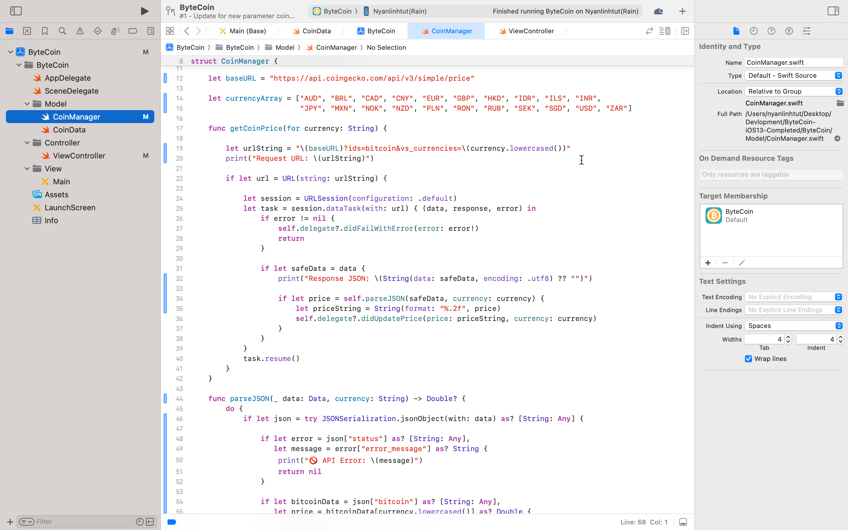Add a new file with navigator plus button
Screen dimensions: 848x530
click(10, 521)
